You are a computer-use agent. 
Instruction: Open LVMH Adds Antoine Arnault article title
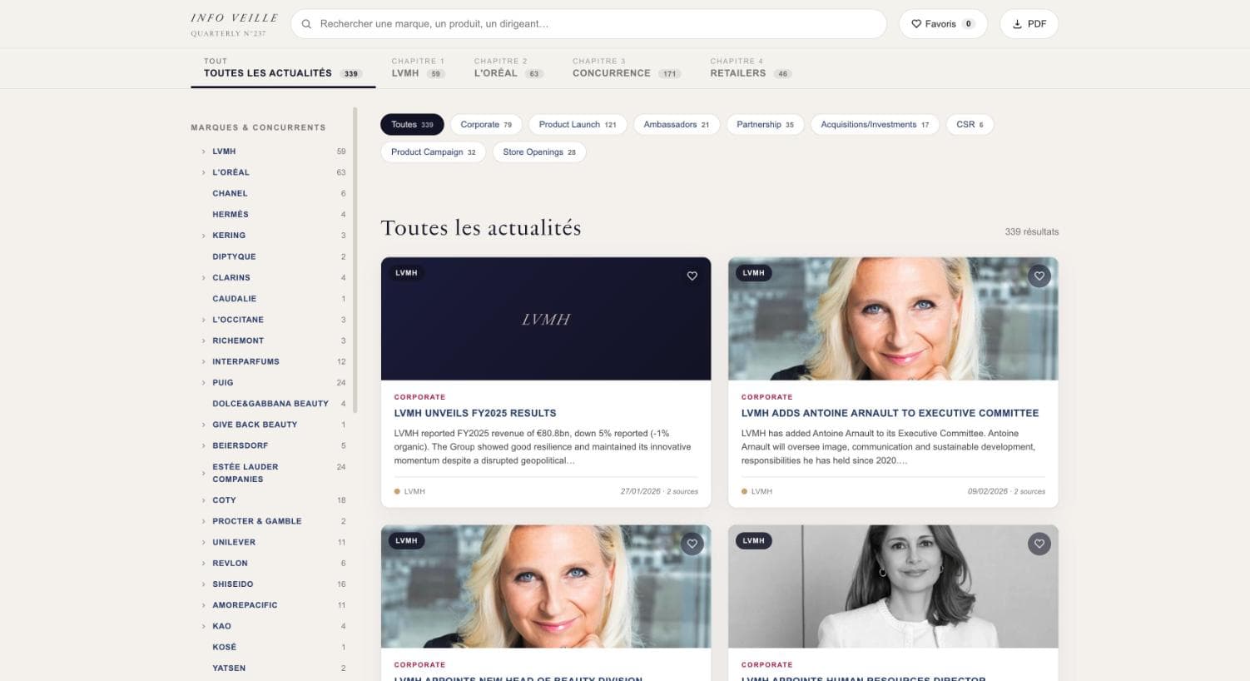point(890,413)
